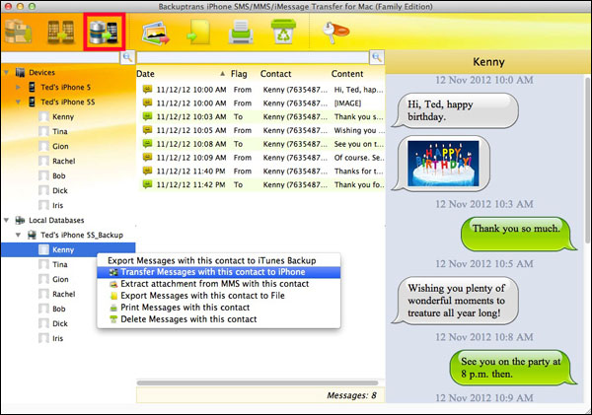The width and height of the screenshot is (592, 415).
Task: Click the extract MMS pictures toolbar icon
Action: [x=156, y=33]
